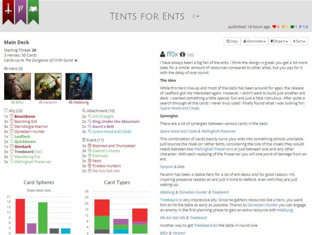This screenshot has height=235, width=312.
Task: Click the Faramir hero portrait thumbnail
Action: (x=48, y=86)
